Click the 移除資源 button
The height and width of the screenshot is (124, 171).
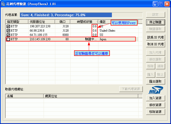[x=156, y=112]
